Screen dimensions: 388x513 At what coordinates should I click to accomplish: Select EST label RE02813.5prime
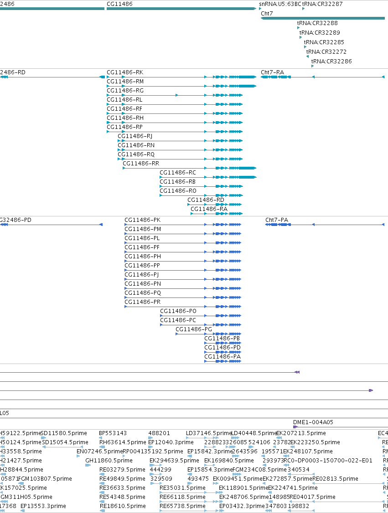pos(335,479)
